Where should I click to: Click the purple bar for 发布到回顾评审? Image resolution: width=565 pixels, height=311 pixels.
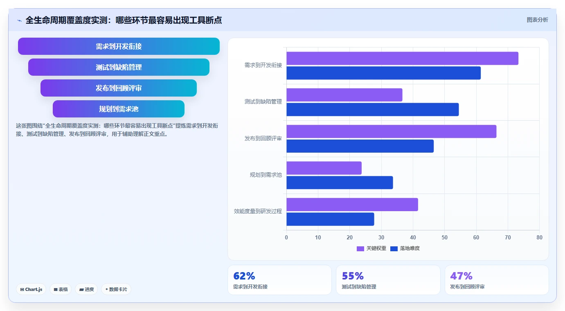click(391, 131)
